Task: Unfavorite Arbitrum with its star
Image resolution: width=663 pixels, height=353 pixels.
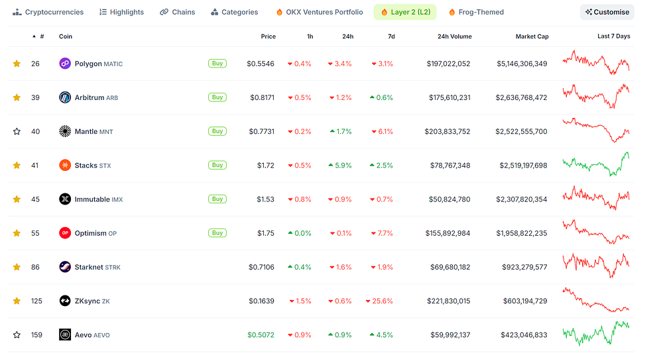Action: [x=17, y=97]
